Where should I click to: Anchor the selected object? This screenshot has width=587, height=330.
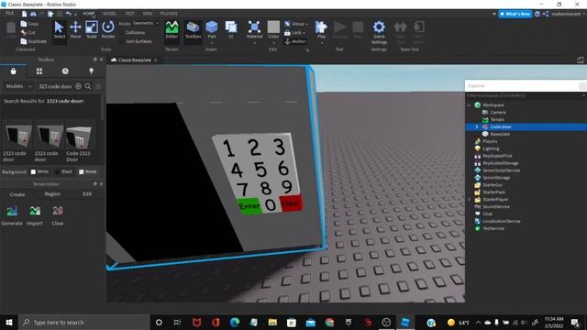click(x=295, y=41)
